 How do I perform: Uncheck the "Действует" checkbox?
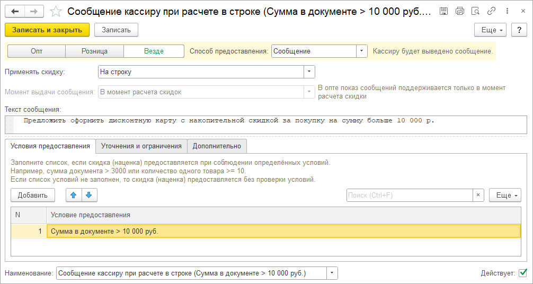(522, 273)
